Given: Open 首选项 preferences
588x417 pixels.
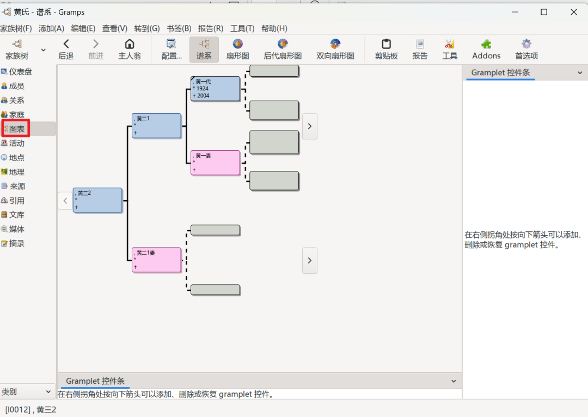Looking at the screenshot, I should pyautogui.click(x=526, y=49).
